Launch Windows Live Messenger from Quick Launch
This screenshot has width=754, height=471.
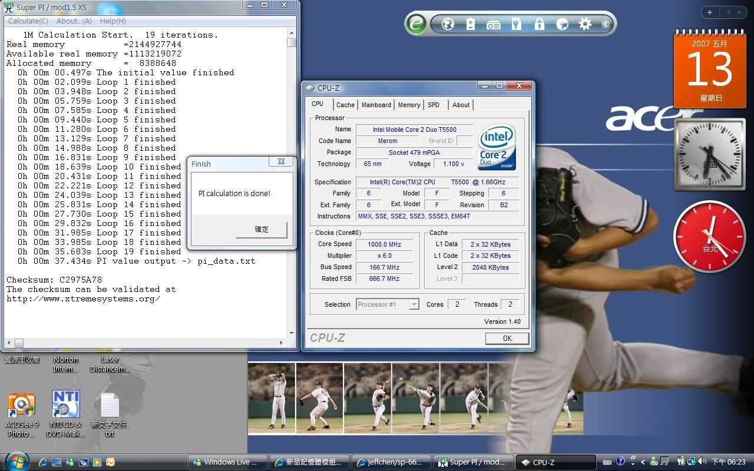point(70,462)
